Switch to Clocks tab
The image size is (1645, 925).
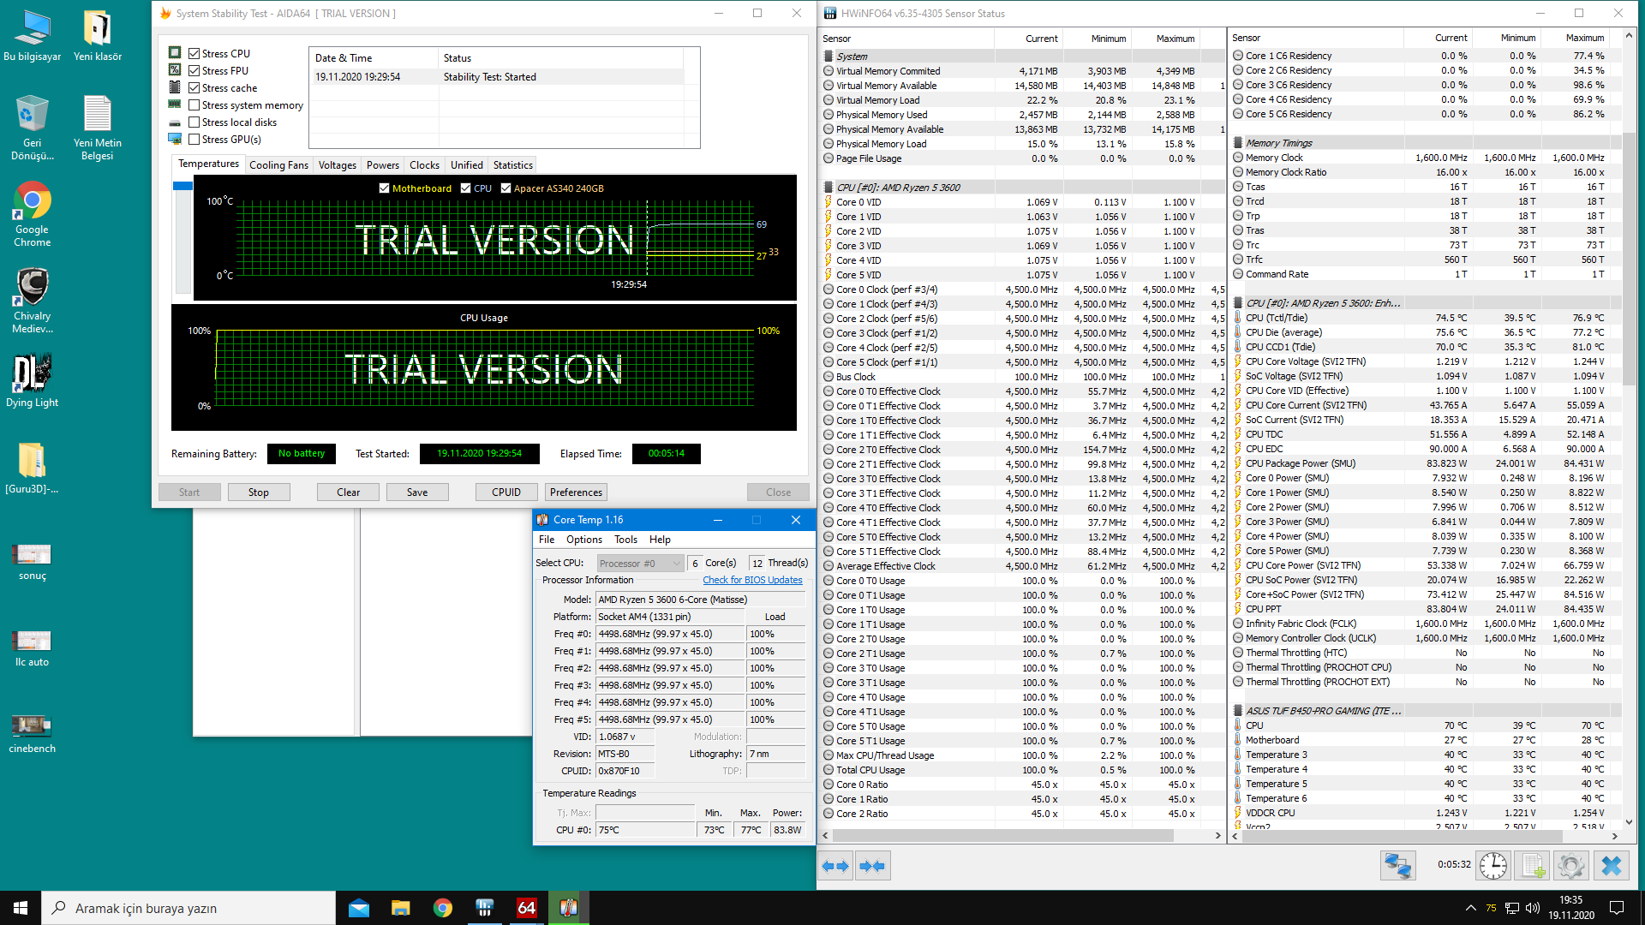point(424,165)
